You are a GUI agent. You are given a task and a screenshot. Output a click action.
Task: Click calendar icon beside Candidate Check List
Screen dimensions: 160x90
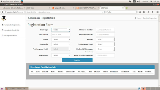tap(2, 30)
